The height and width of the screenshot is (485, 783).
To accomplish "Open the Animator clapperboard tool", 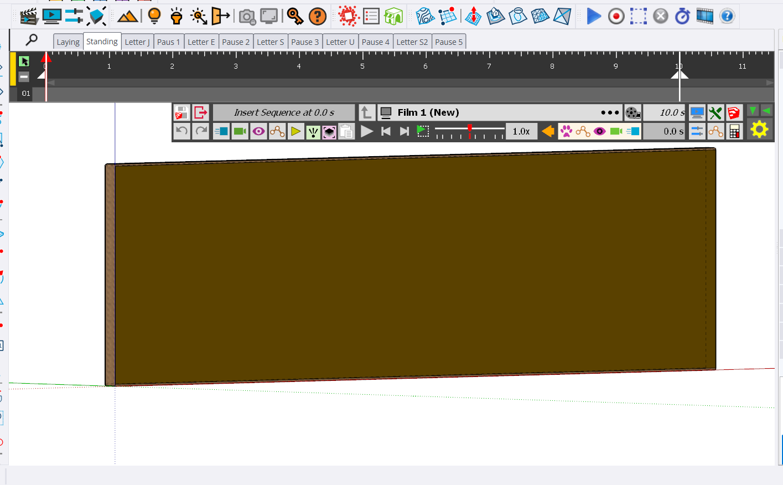I will (29, 16).
